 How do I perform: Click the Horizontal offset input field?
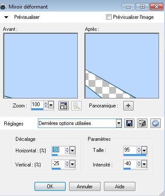[58, 150]
